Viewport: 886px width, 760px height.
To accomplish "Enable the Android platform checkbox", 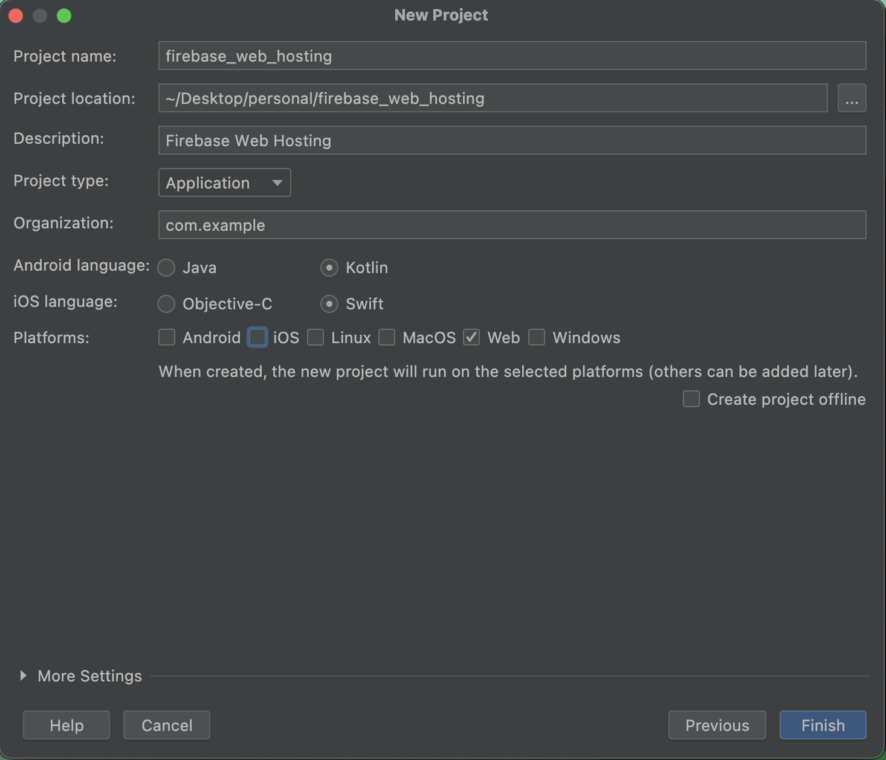I will [167, 337].
